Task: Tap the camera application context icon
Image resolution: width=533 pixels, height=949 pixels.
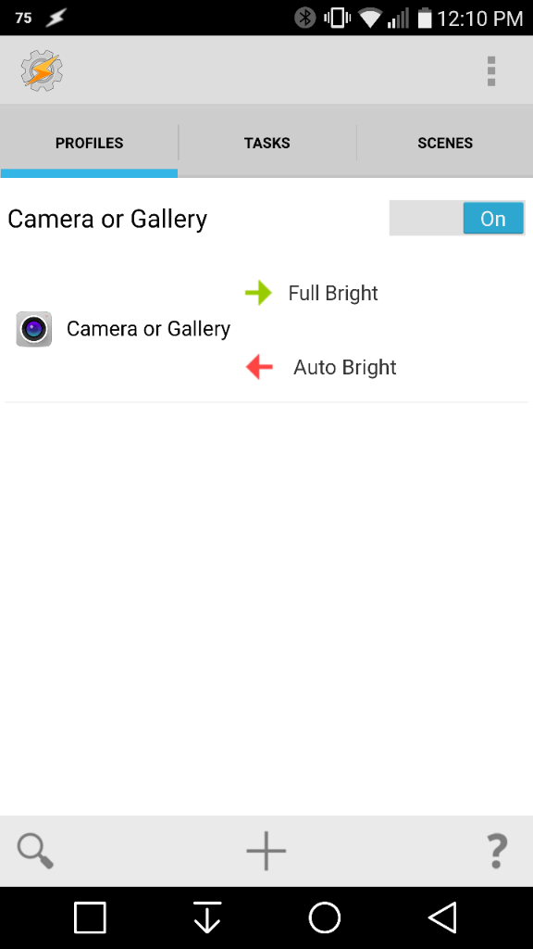Action: (34, 329)
